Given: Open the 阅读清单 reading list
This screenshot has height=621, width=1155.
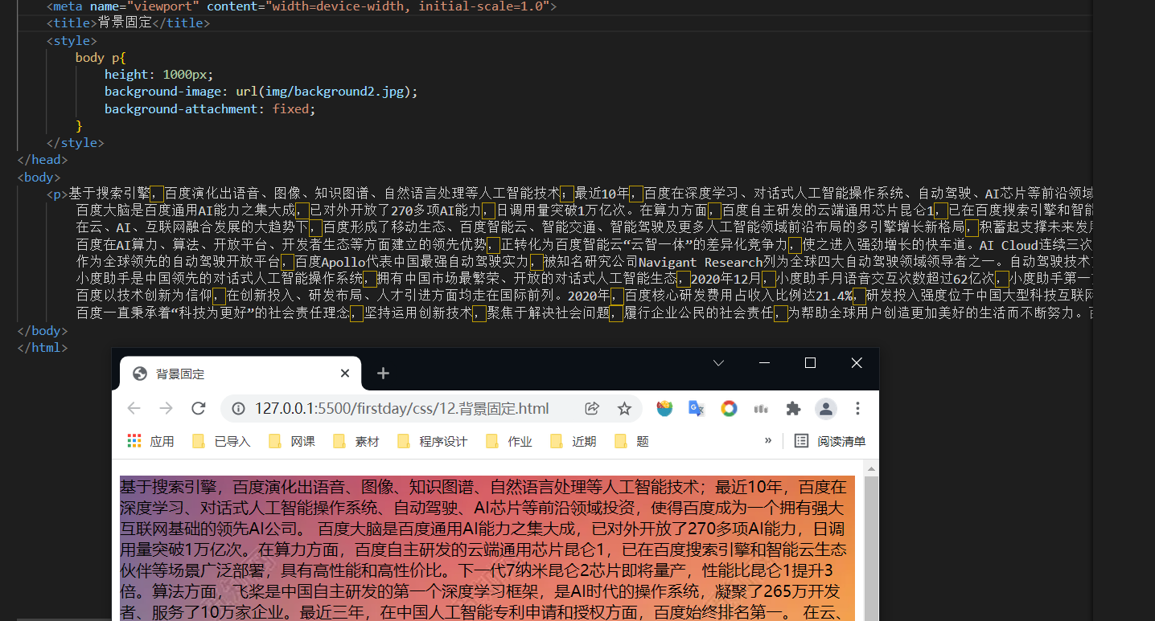Looking at the screenshot, I should [x=830, y=441].
